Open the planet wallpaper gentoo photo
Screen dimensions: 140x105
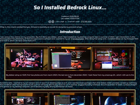click(113, 99)
